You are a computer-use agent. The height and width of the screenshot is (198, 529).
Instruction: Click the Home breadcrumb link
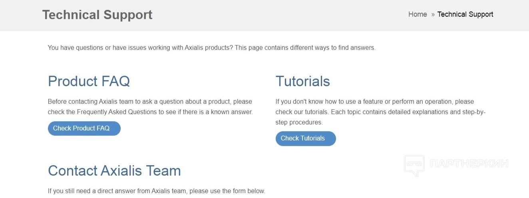pyautogui.click(x=418, y=14)
